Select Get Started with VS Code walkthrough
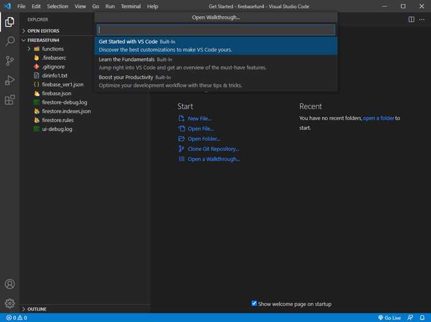Screen dimensions: 431x322 pos(216,45)
